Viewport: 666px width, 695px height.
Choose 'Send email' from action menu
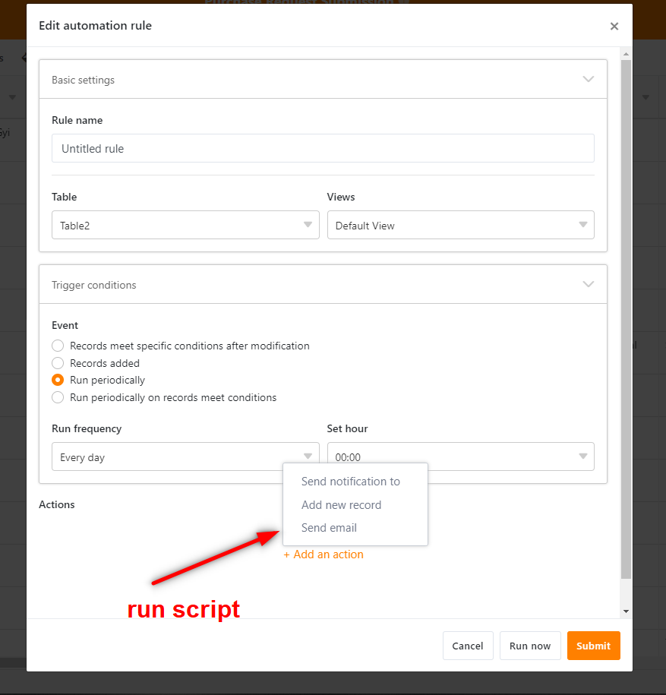329,527
